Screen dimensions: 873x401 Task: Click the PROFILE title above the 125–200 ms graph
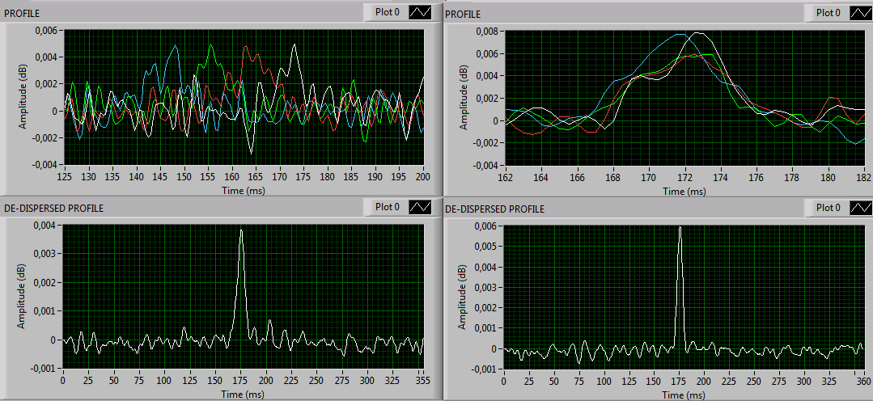coord(23,14)
